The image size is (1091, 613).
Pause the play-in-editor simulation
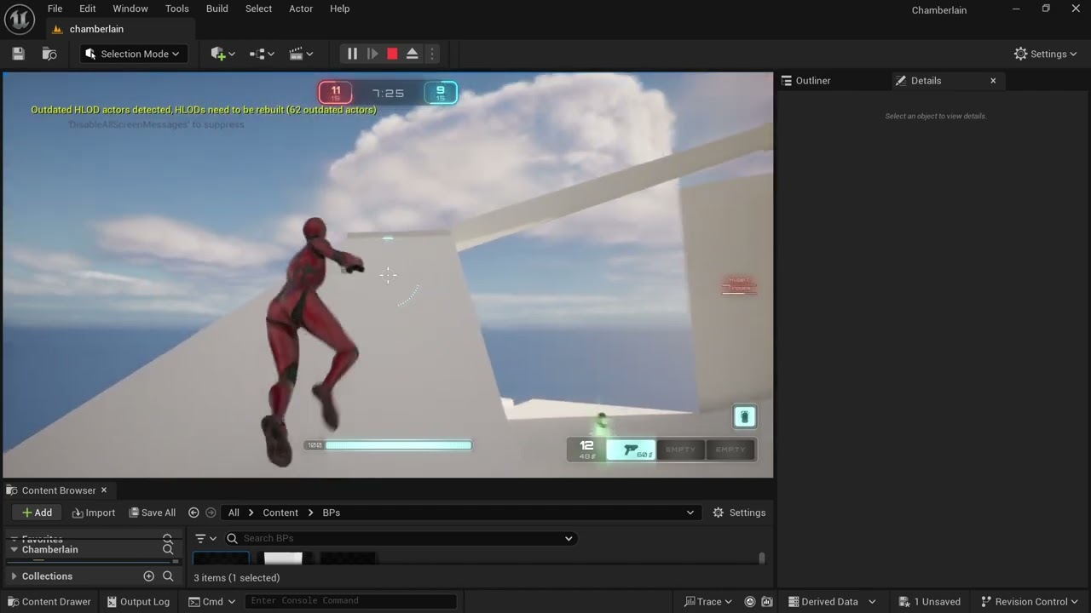pos(352,54)
